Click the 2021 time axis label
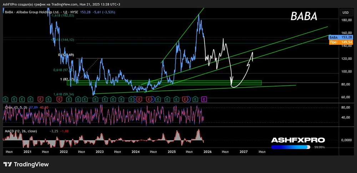This screenshot has width=357, height=173. click(27, 152)
